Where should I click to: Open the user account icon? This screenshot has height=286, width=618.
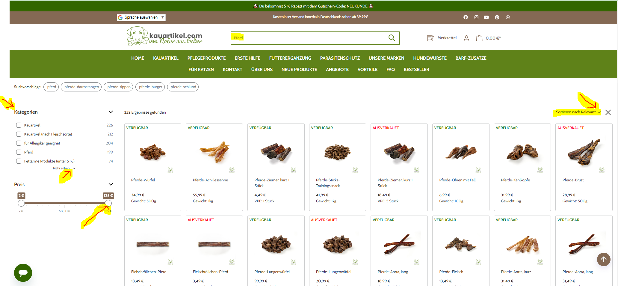point(466,38)
